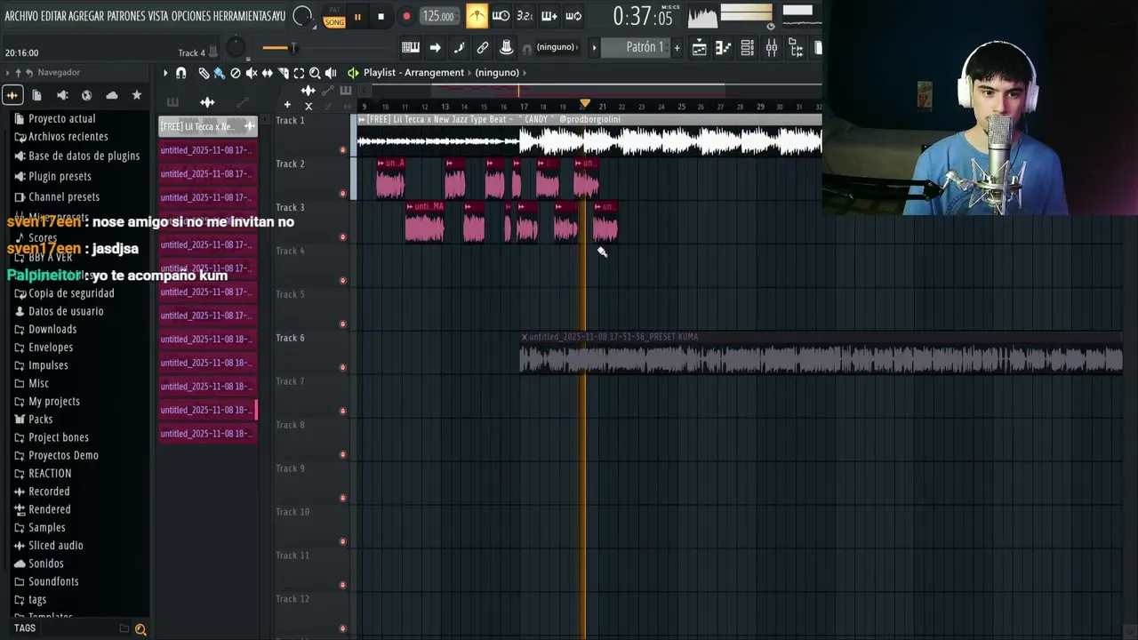Select the Draw pencil tool in playlist

[204, 73]
